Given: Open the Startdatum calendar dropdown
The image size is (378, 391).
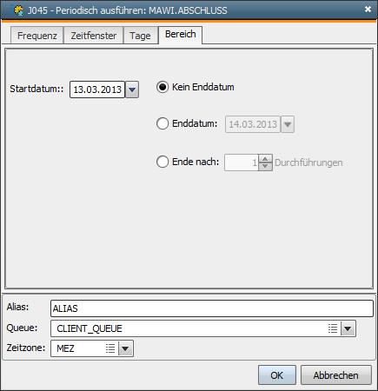Looking at the screenshot, I should pos(132,89).
